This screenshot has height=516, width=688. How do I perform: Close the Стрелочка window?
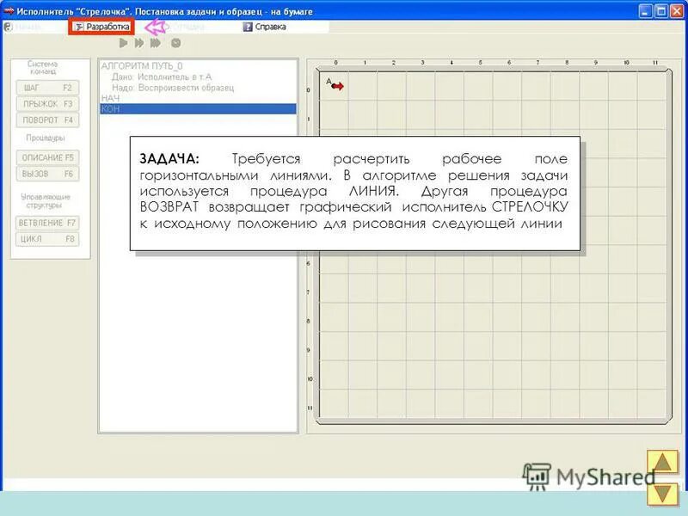(677, 11)
